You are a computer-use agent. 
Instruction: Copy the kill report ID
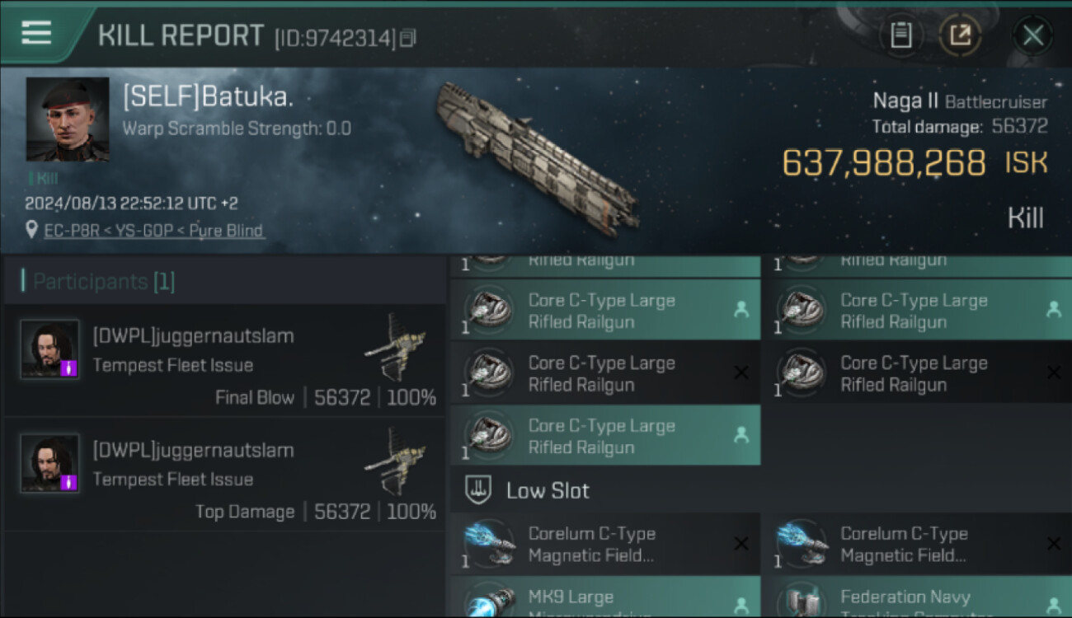pyautogui.click(x=408, y=38)
